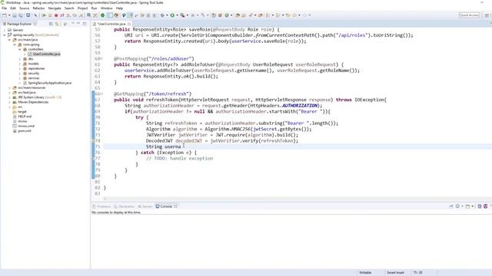Click the Open Console icon in Console toolbar
This screenshot has height=276, width=492.
(467, 206)
